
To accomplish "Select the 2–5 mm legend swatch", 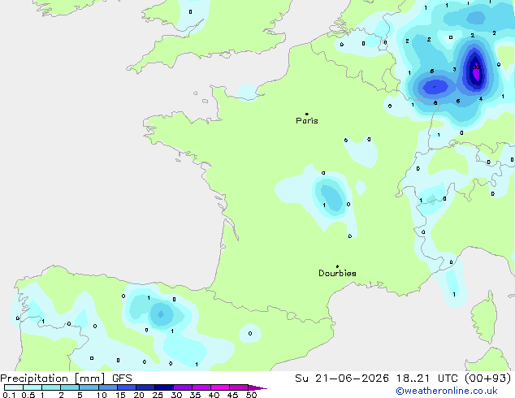I will click(70, 387).
